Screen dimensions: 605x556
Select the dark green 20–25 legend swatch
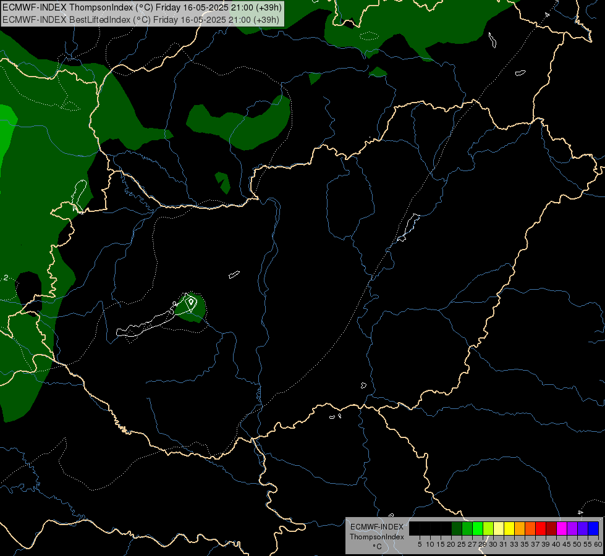[x=457, y=528]
